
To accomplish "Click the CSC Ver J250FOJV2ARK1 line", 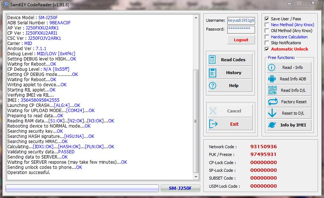I will pyautogui.click(x=34, y=38).
